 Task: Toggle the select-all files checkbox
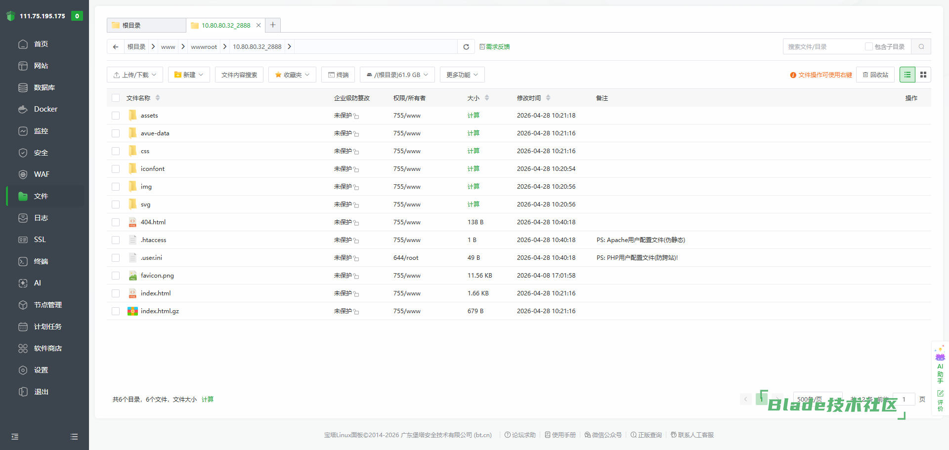pyautogui.click(x=116, y=98)
